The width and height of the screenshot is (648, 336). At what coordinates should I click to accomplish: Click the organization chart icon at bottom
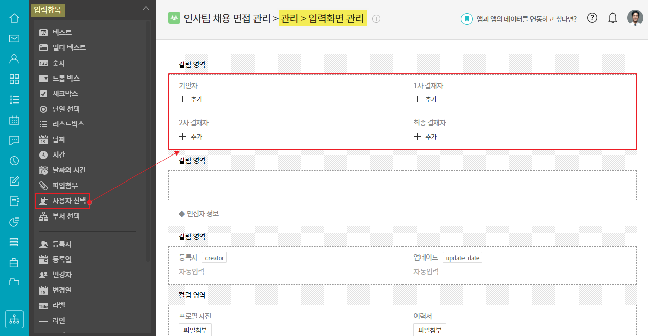click(14, 319)
